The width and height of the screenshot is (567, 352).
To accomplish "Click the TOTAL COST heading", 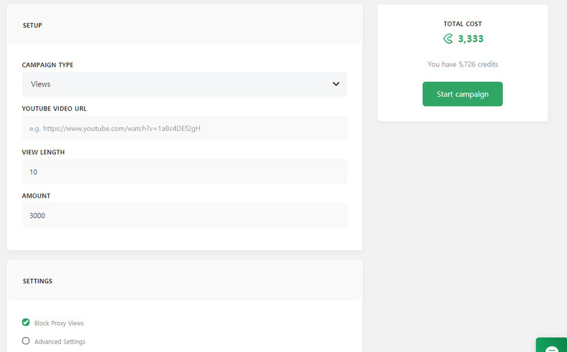I will click(x=462, y=24).
